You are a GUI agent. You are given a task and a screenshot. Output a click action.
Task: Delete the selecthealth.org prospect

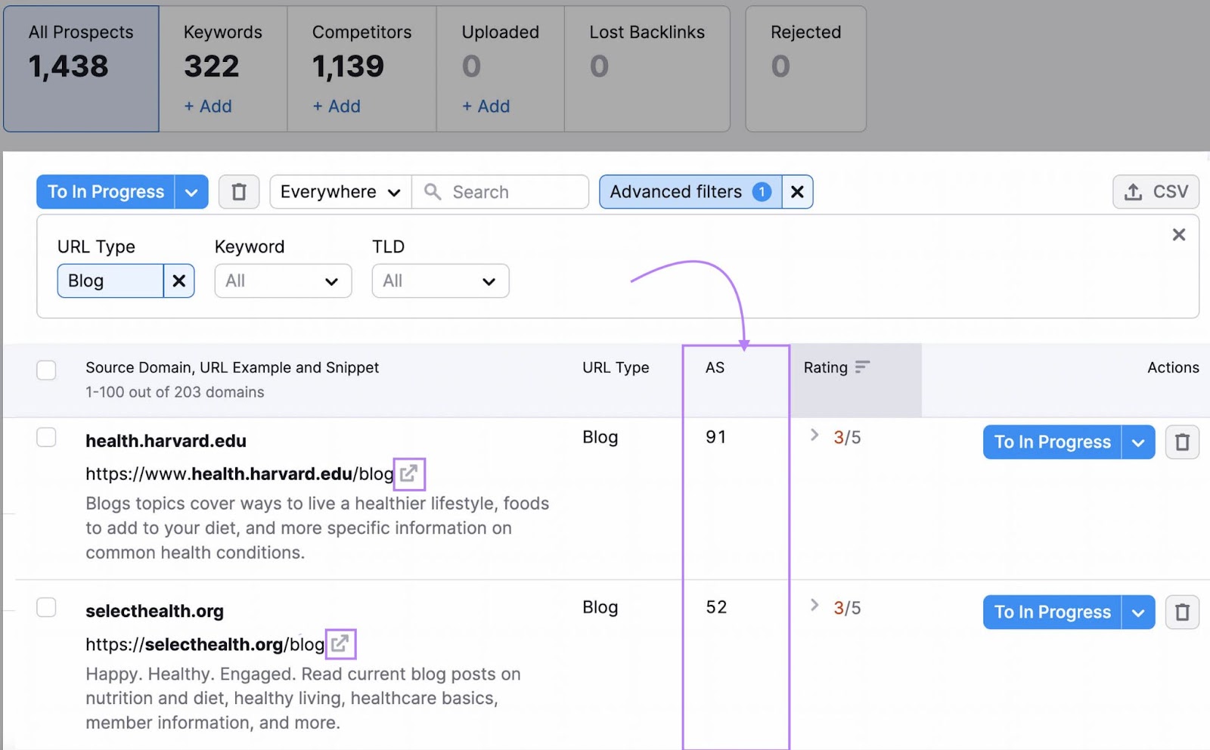point(1182,612)
